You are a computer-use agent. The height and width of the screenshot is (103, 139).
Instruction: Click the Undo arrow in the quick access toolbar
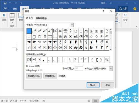click(10, 3)
